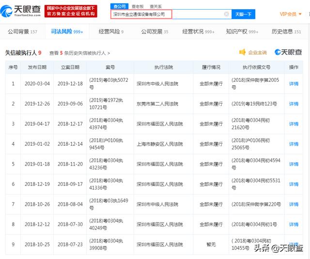Click the TianYanCha logo icon
310x259 pixels.
[x=6, y=11]
